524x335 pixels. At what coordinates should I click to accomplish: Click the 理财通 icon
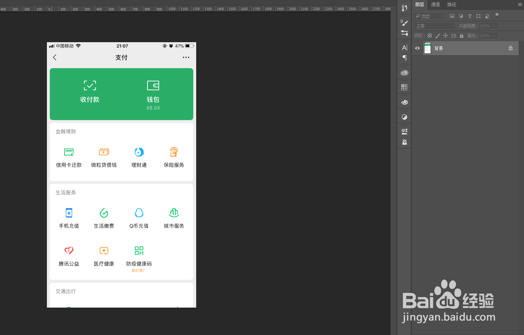coord(139,152)
